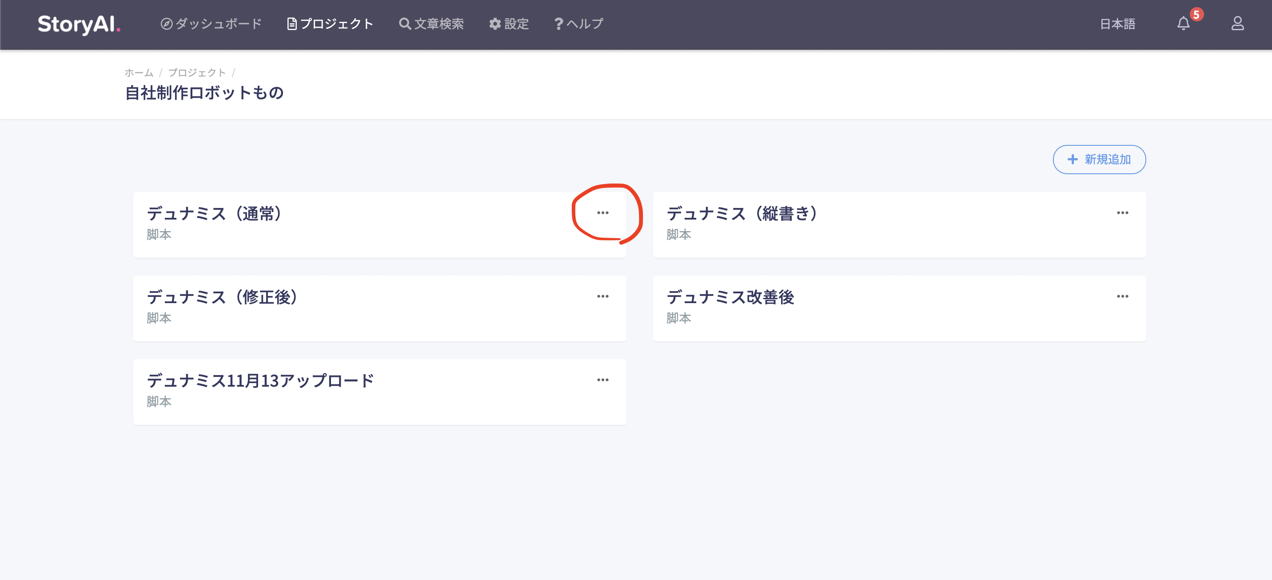This screenshot has width=1272, height=580.
Task: Open the options menu on デュナミス（修正後）
Action: (x=603, y=296)
